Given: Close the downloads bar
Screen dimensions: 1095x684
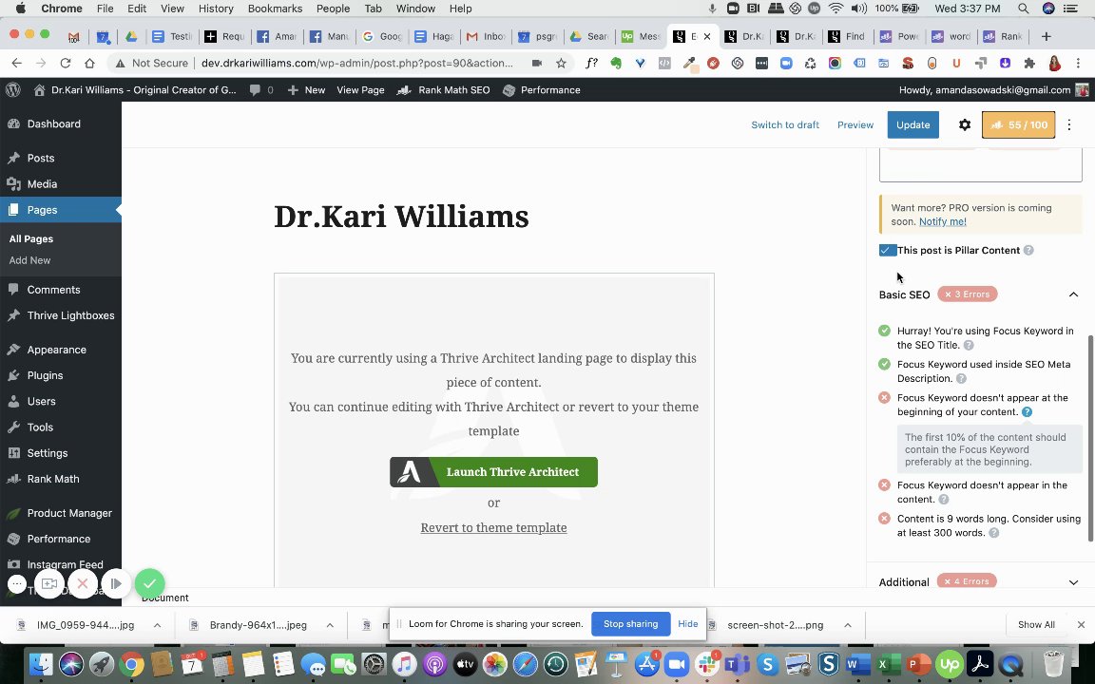Looking at the screenshot, I should [1081, 625].
